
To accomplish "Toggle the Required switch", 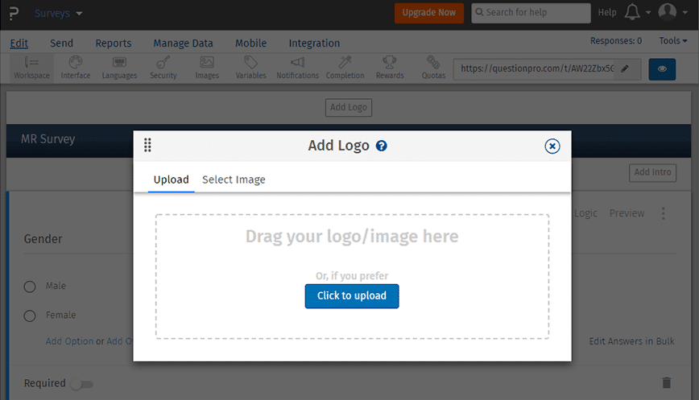I will point(81,384).
